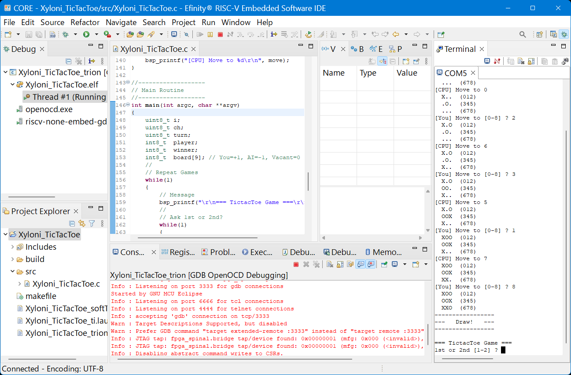Click the Debug bug icon in toolbar

coord(66,34)
